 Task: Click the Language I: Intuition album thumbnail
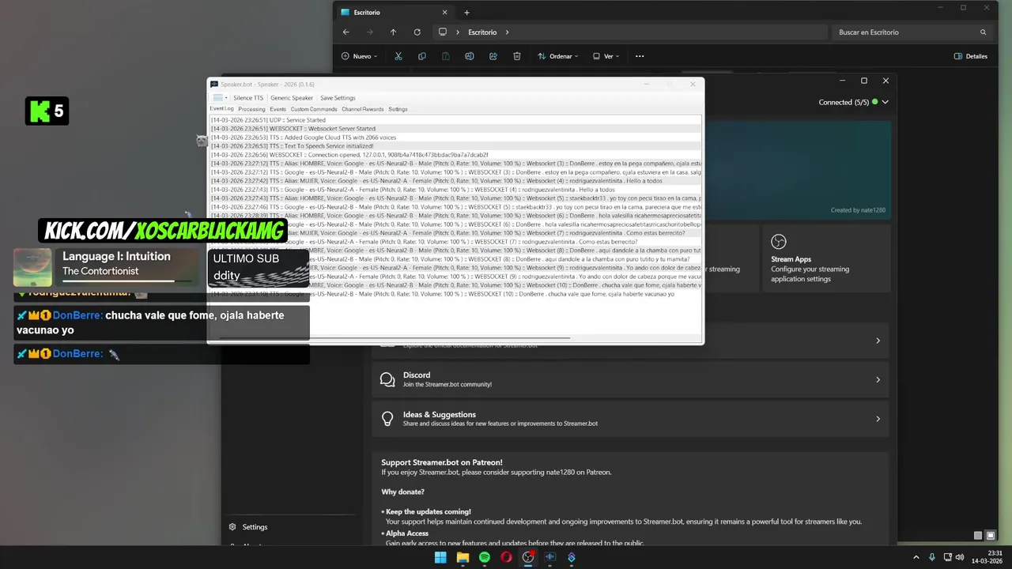(x=32, y=267)
